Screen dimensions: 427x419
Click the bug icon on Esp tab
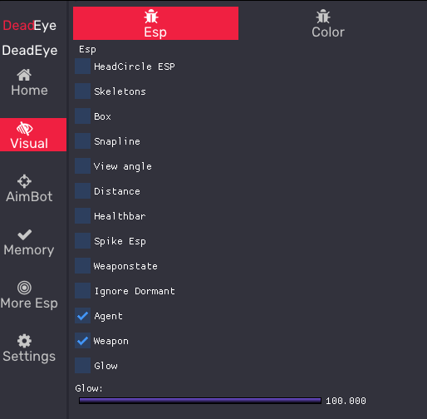(151, 17)
